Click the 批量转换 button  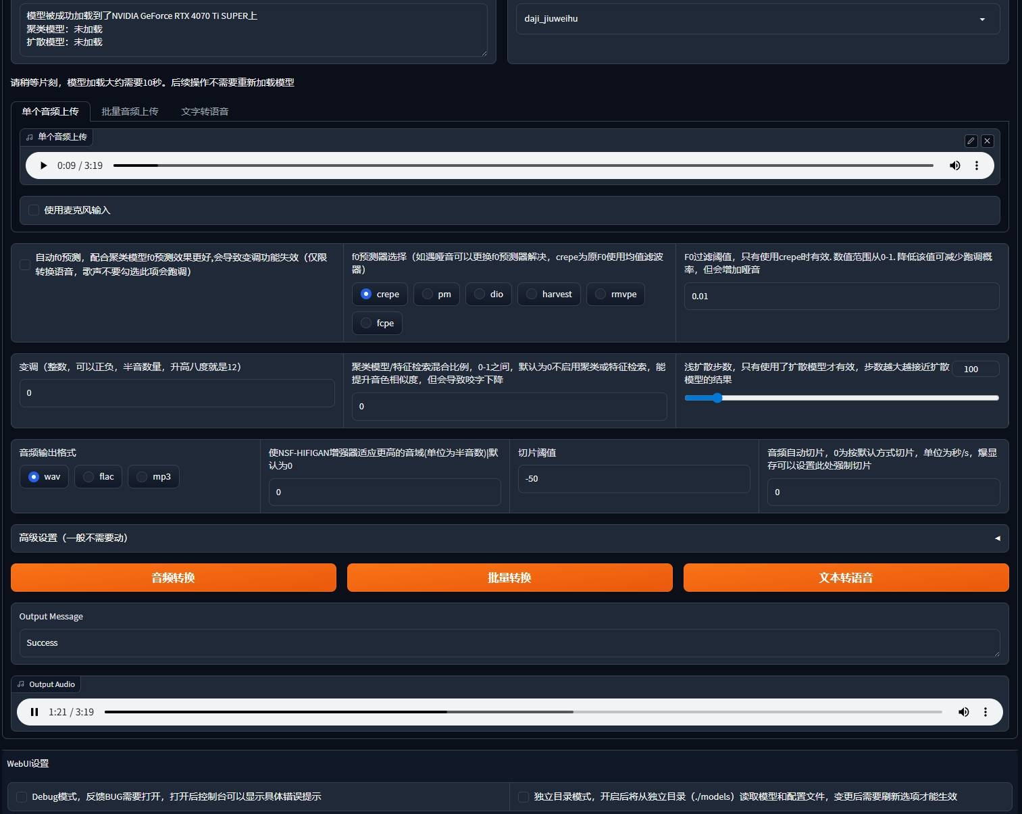[x=510, y=578]
